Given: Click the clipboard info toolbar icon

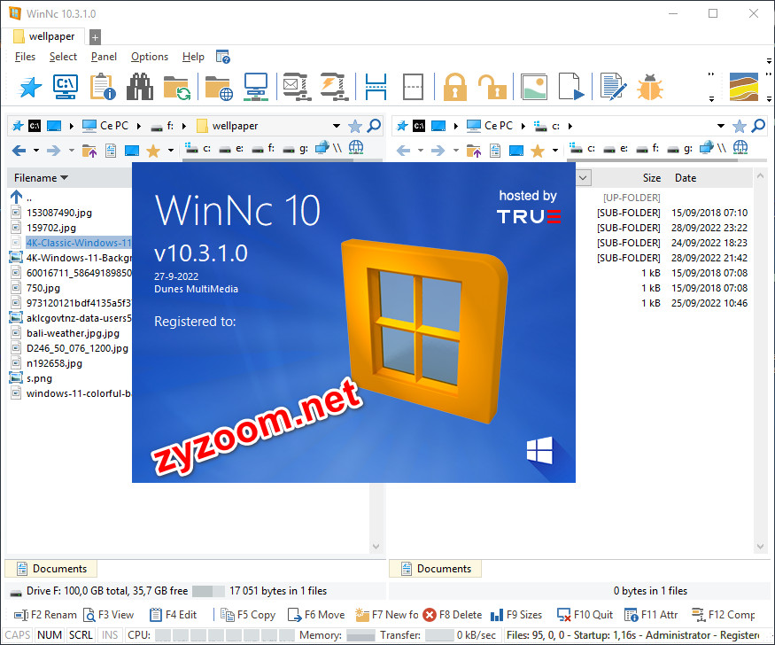Looking at the screenshot, I should pyautogui.click(x=103, y=88).
